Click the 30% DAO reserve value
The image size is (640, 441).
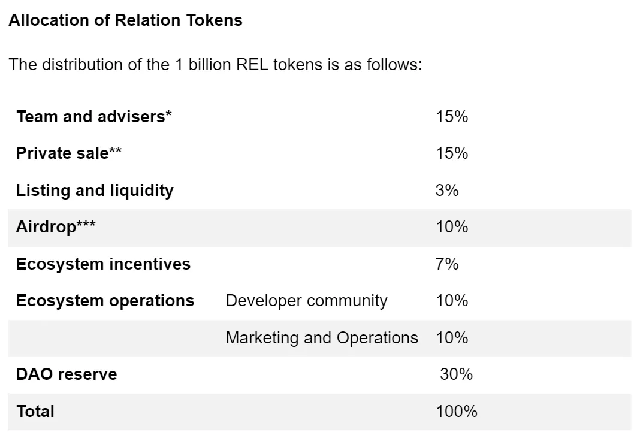[x=456, y=374]
